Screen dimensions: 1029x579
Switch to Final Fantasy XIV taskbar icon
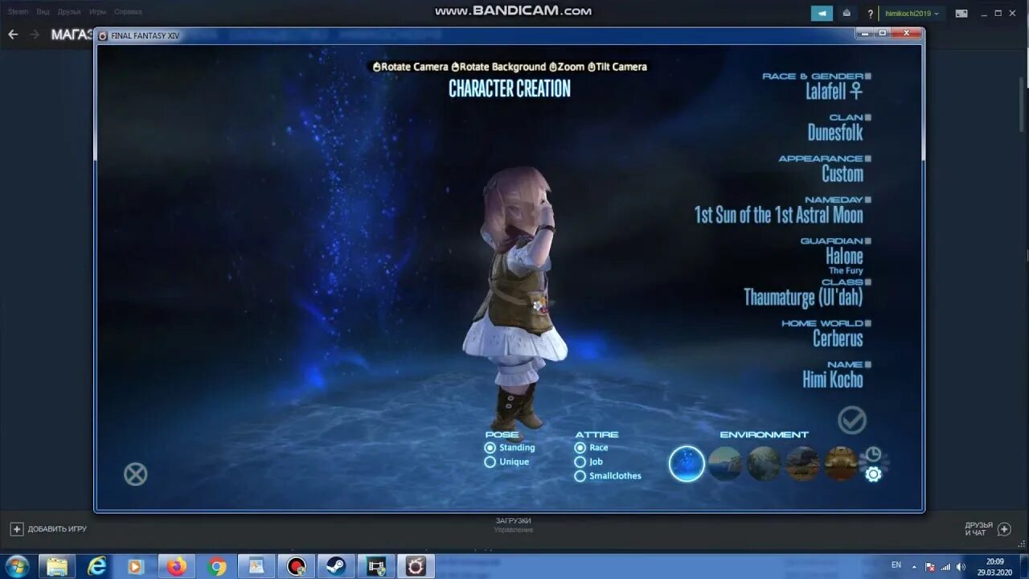(x=416, y=566)
